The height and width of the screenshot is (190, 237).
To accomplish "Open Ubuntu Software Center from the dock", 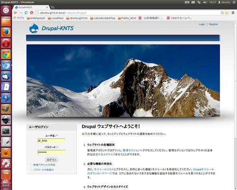I will pos(6,174).
